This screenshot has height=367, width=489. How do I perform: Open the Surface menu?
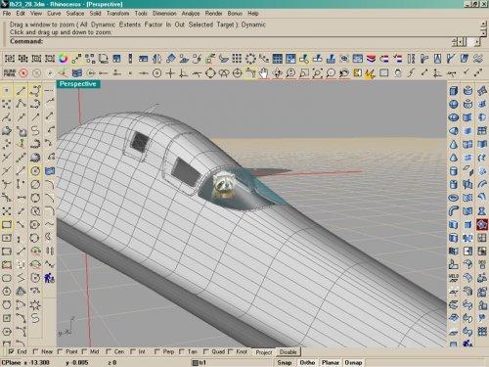point(75,14)
